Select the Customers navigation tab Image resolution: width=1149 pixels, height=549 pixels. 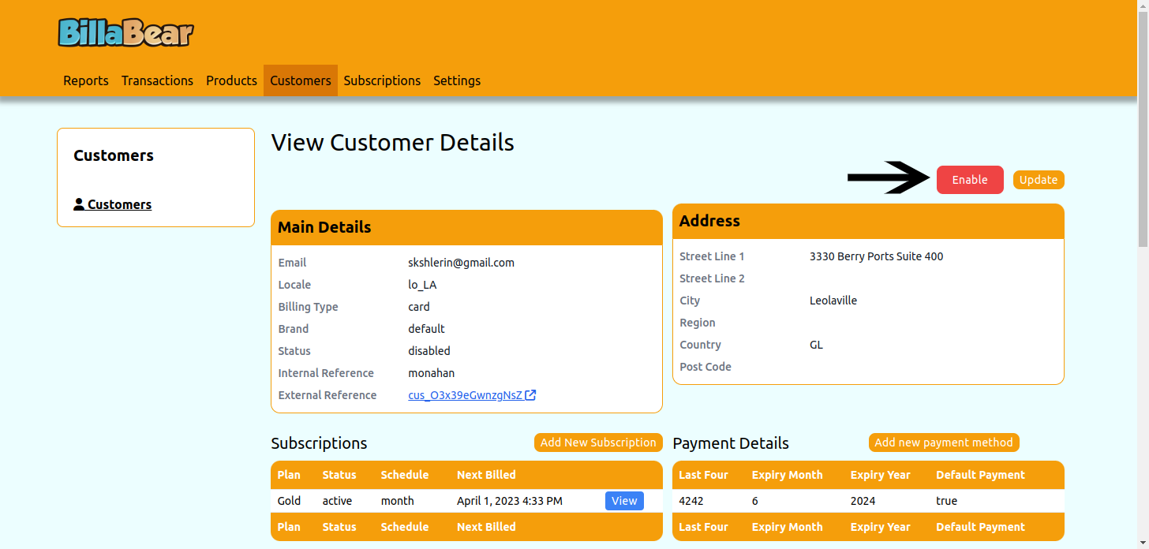pos(301,80)
